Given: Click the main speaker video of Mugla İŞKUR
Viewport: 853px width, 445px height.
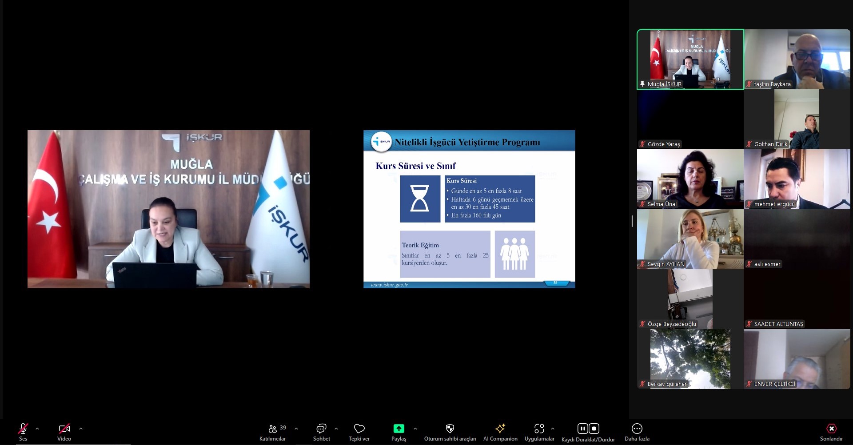Looking at the screenshot, I should coord(168,209).
